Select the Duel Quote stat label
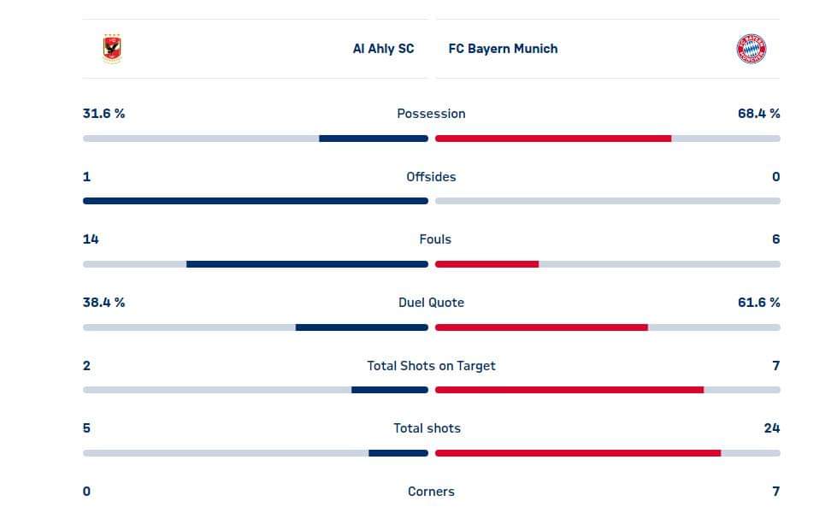 click(431, 303)
